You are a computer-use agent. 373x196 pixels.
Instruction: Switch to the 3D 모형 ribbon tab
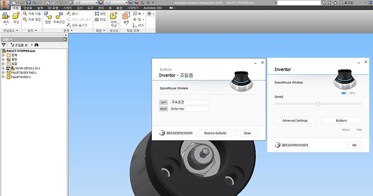click(x=53, y=8)
